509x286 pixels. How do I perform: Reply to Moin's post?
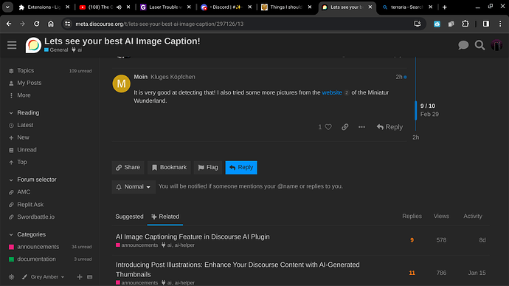[389, 127]
